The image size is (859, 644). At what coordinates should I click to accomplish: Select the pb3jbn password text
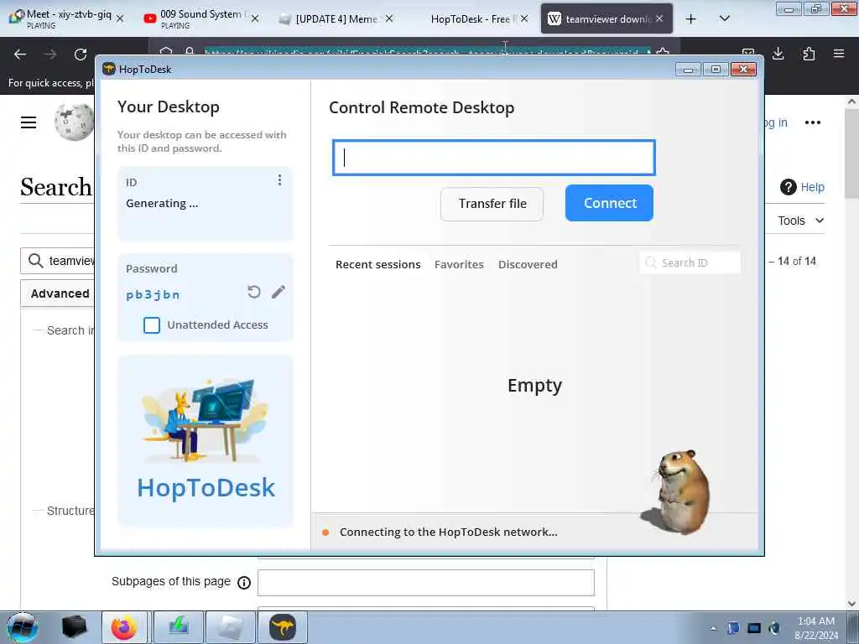point(153,294)
